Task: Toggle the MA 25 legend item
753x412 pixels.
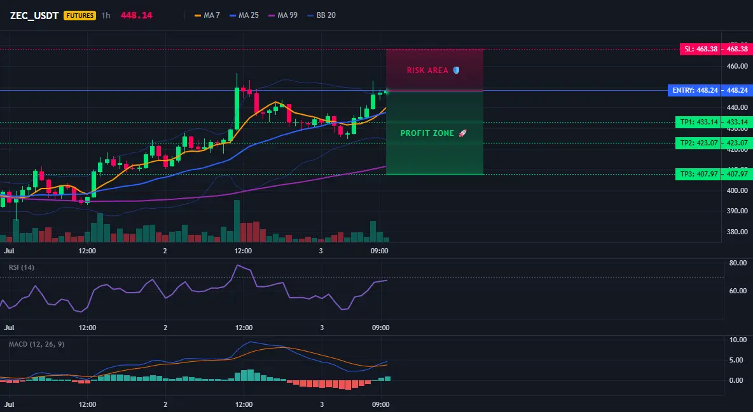Action: [244, 15]
